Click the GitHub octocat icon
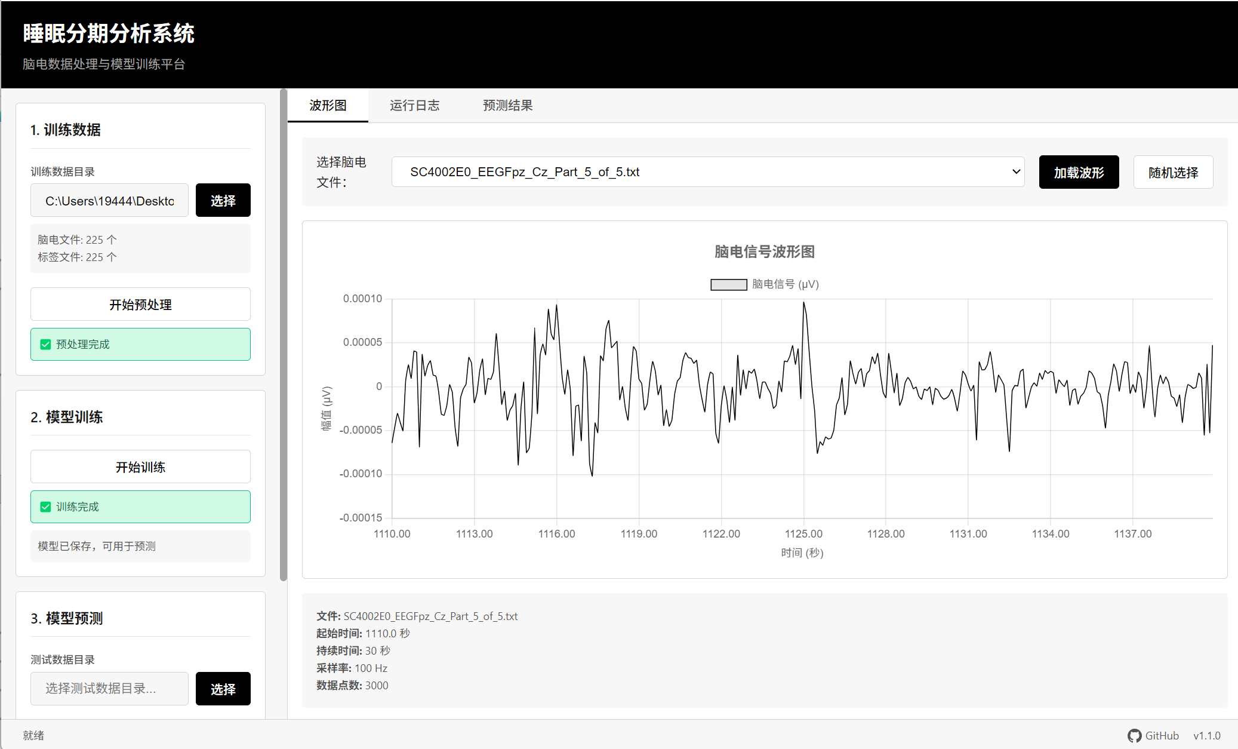The height and width of the screenshot is (749, 1238). click(x=1134, y=736)
